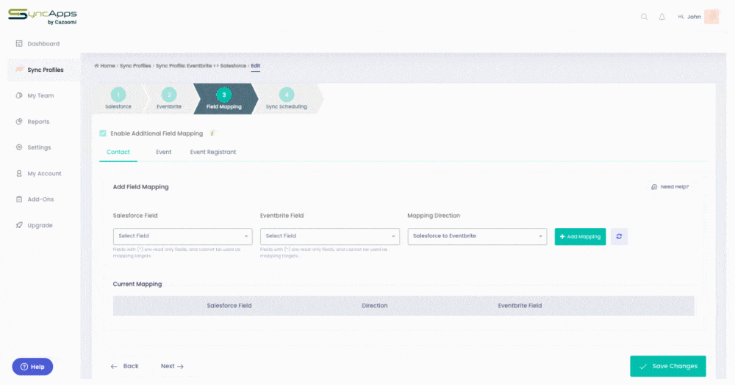This screenshot has width=735, height=385.
Task: Click Sync Profiles breadcrumb link
Action: [x=135, y=66]
